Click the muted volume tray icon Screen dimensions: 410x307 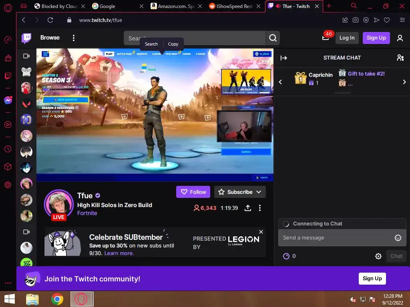click(x=353, y=299)
